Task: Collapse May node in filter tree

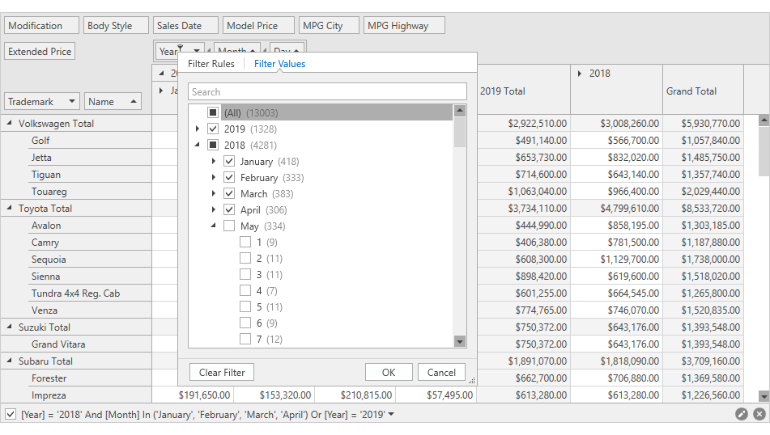Action: coord(214,226)
